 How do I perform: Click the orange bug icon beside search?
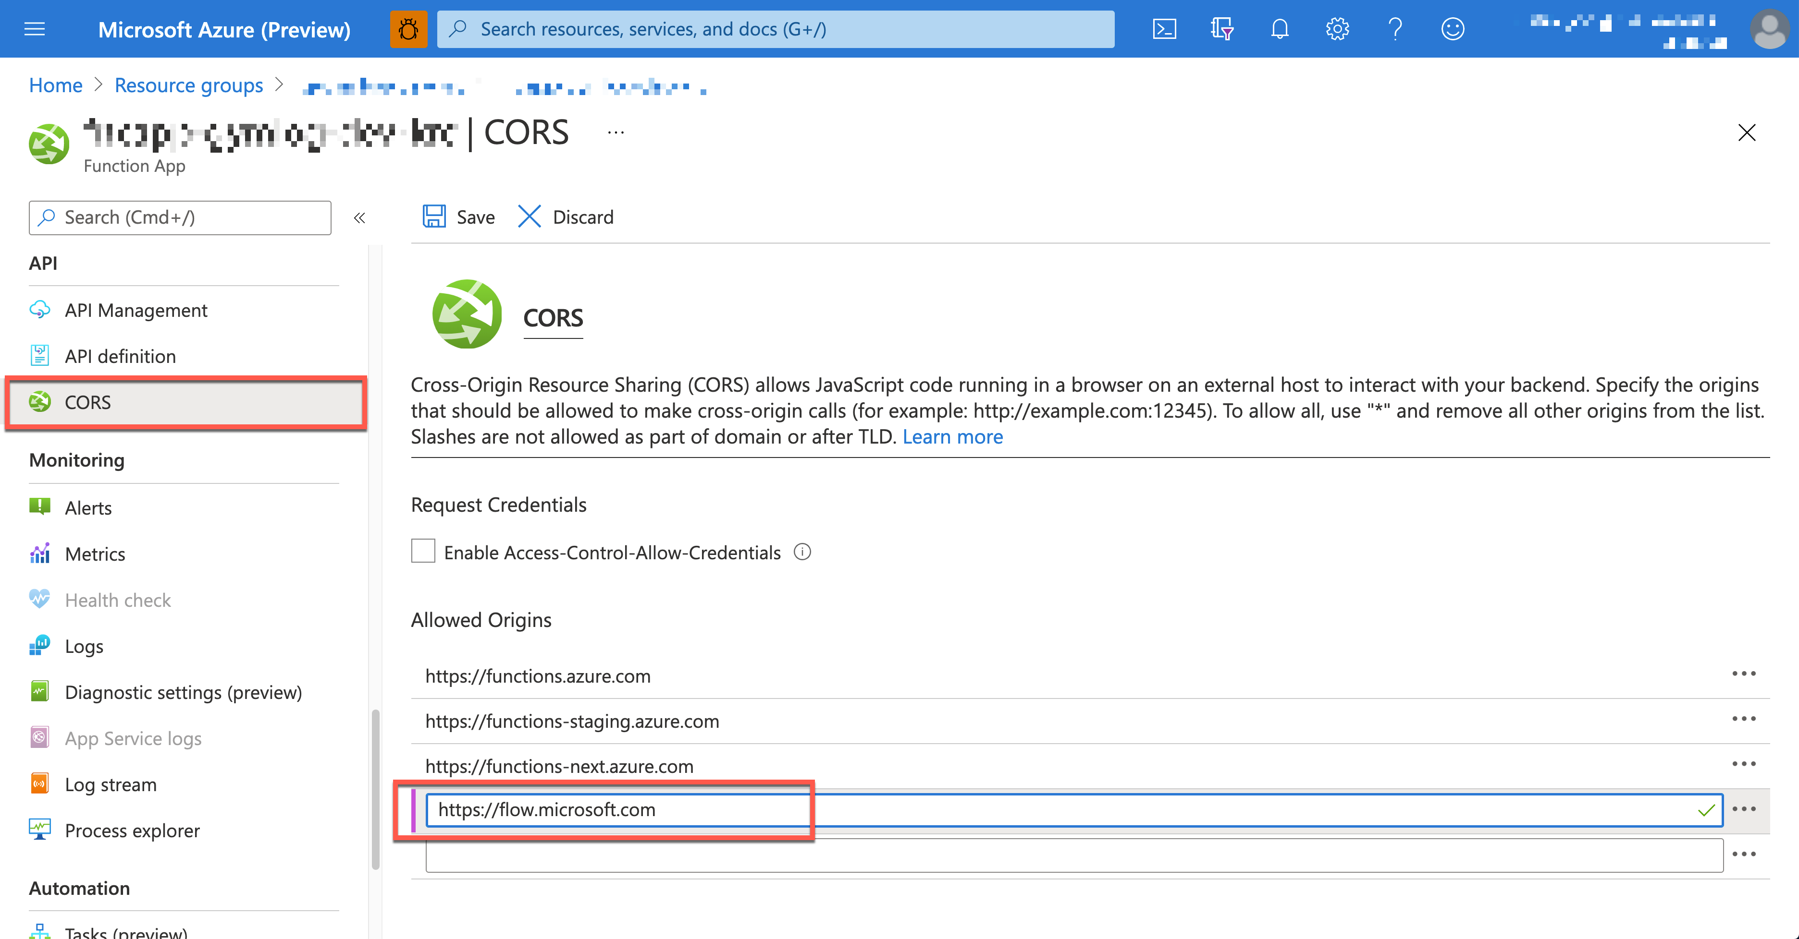point(409,29)
